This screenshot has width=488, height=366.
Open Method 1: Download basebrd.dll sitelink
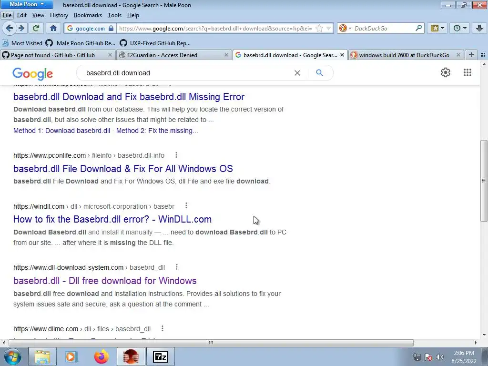(x=61, y=131)
